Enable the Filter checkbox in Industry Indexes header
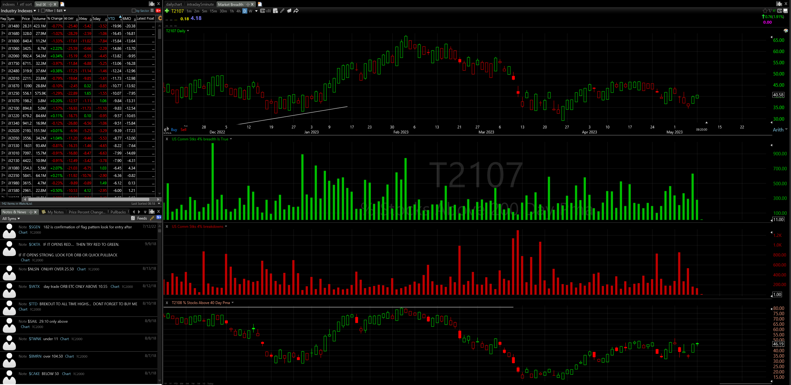This screenshot has height=385, width=791. [x=43, y=10]
